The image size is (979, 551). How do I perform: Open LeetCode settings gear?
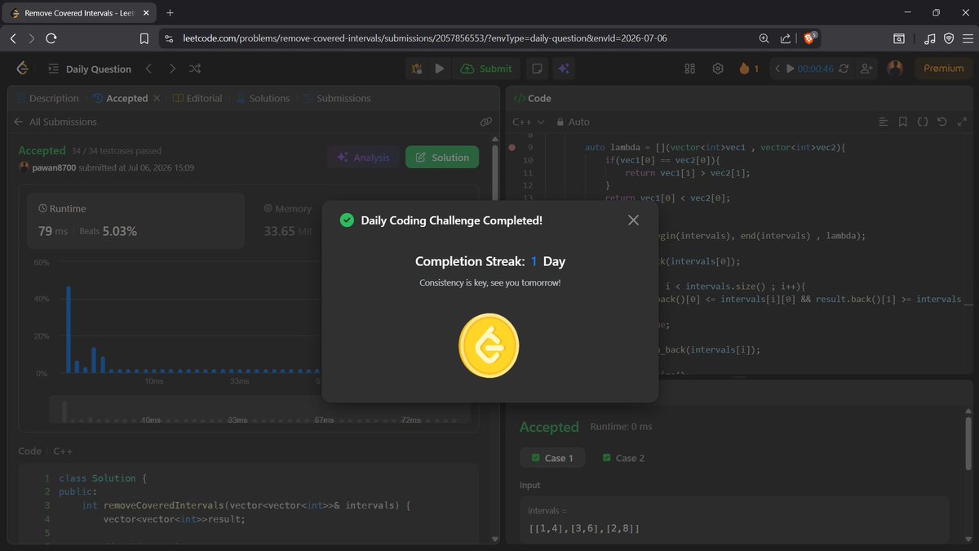718,69
